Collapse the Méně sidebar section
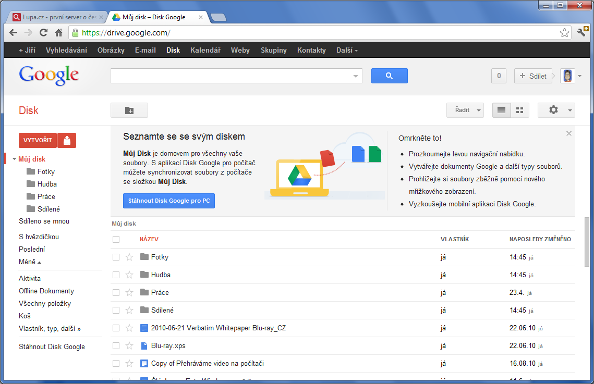Viewport: 594px width, 384px height. click(x=30, y=262)
